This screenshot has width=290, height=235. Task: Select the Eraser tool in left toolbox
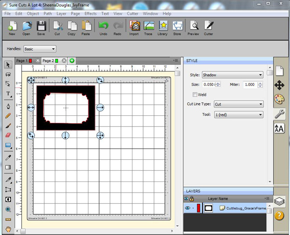tap(8, 136)
